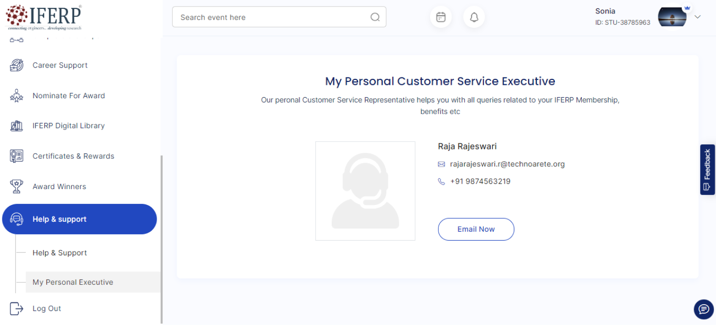Click Sonia's profile avatar picture
The image size is (716, 325).
[672, 17]
